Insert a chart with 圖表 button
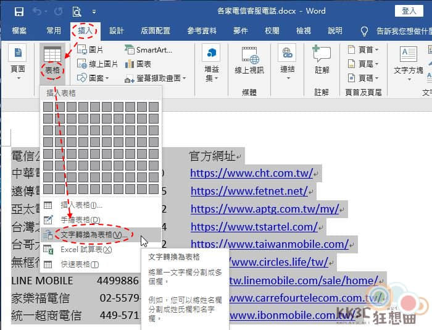The image size is (432, 330). (138, 64)
